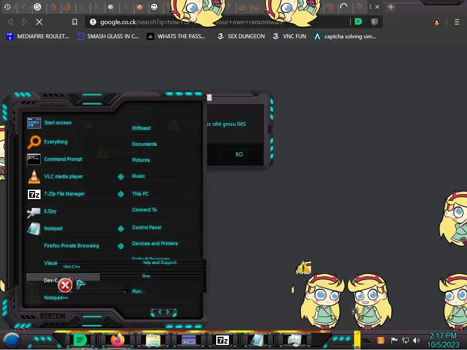Open Notepad from the taskbar

point(257,340)
